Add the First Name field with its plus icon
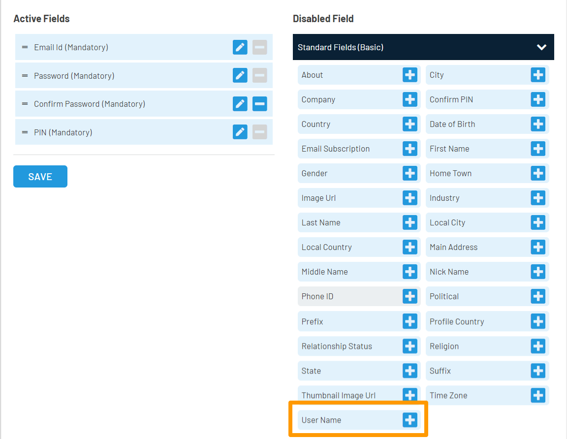 coord(538,149)
